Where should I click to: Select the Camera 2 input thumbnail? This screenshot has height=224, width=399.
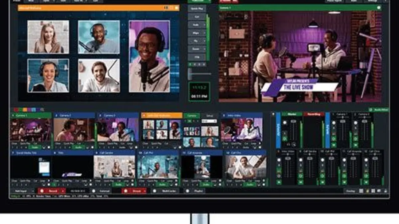click(74, 130)
